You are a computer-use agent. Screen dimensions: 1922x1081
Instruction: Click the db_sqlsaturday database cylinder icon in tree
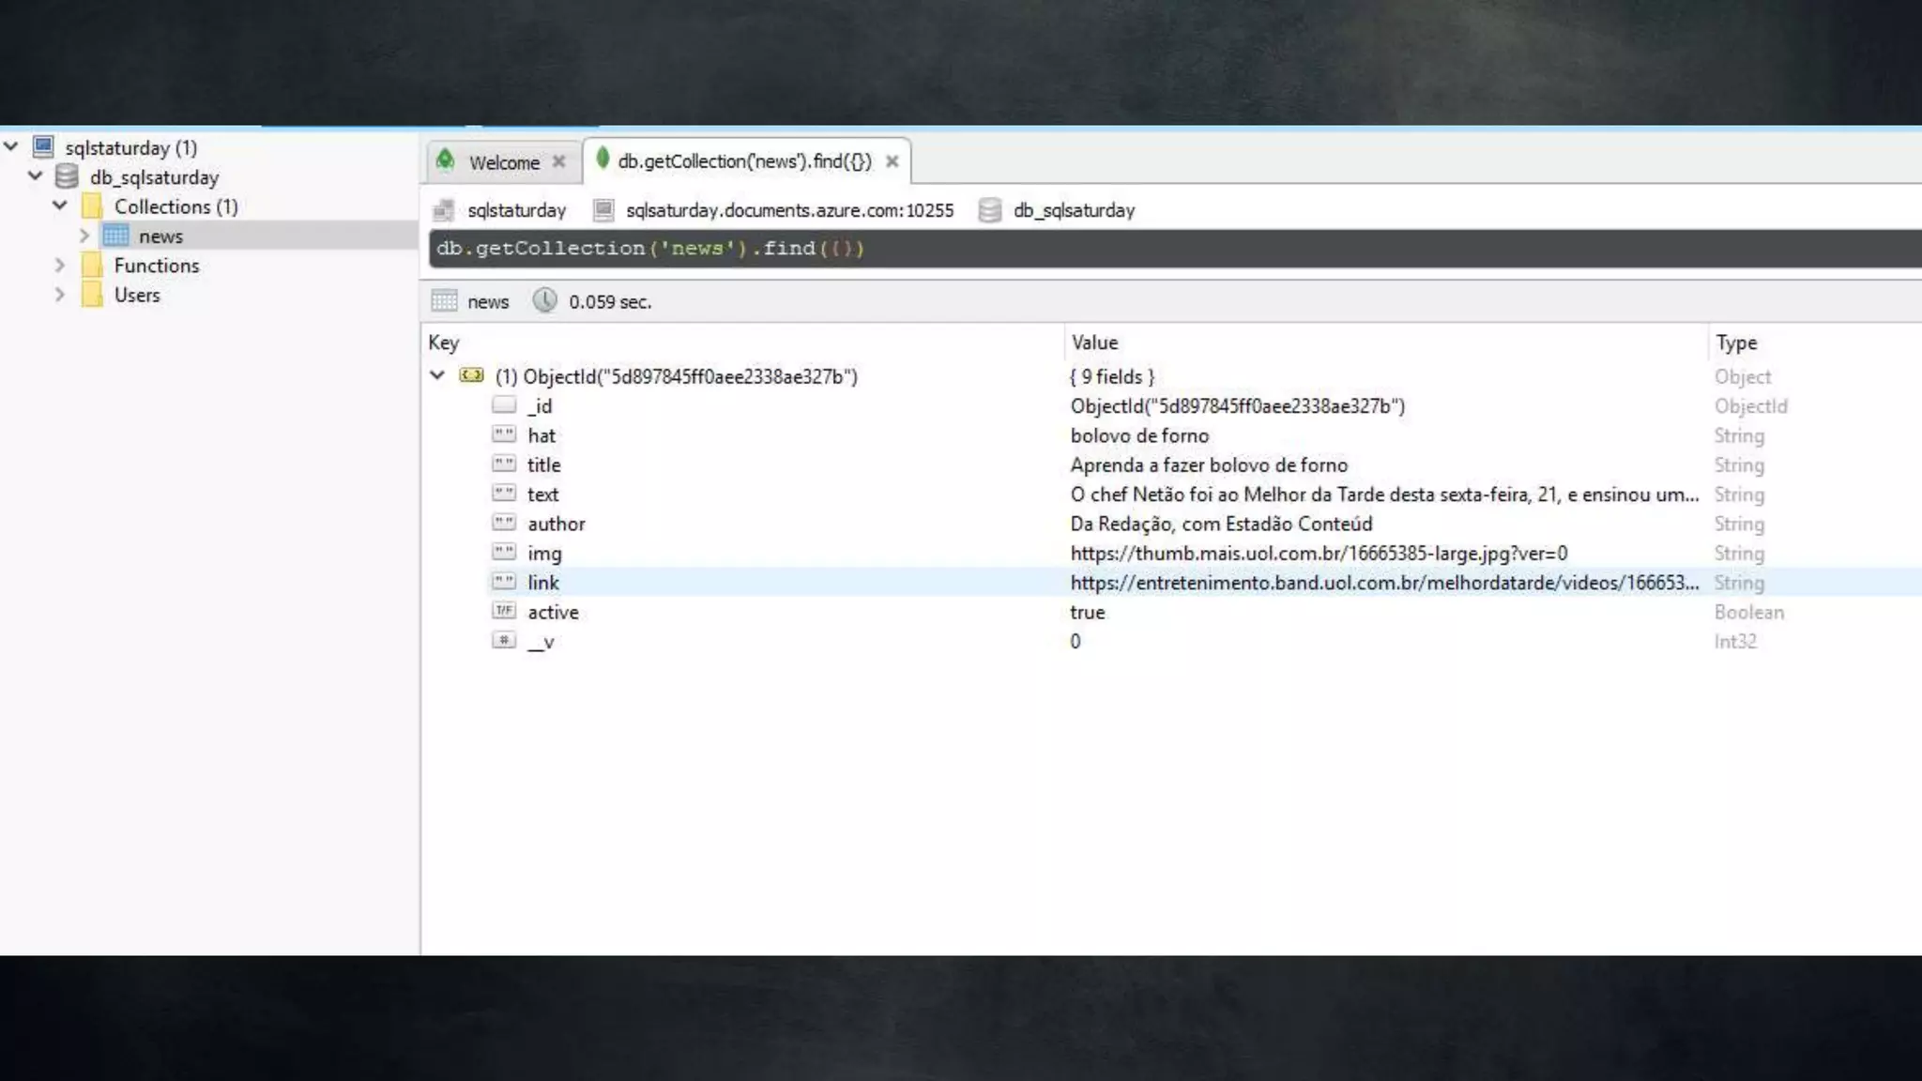tap(67, 176)
